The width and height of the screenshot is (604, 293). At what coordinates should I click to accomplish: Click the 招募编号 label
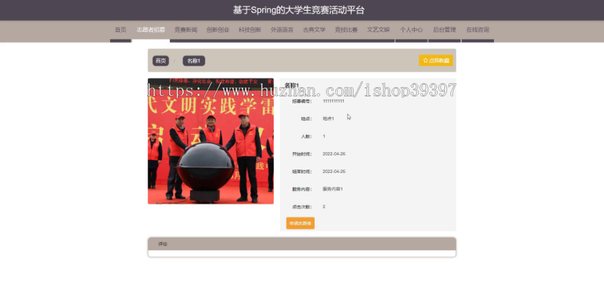pyautogui.click(x=302, y=101)
